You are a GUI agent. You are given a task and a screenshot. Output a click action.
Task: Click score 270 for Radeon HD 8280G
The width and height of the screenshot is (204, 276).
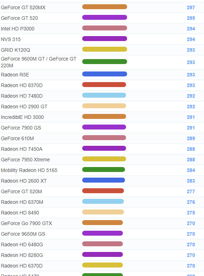191,255
